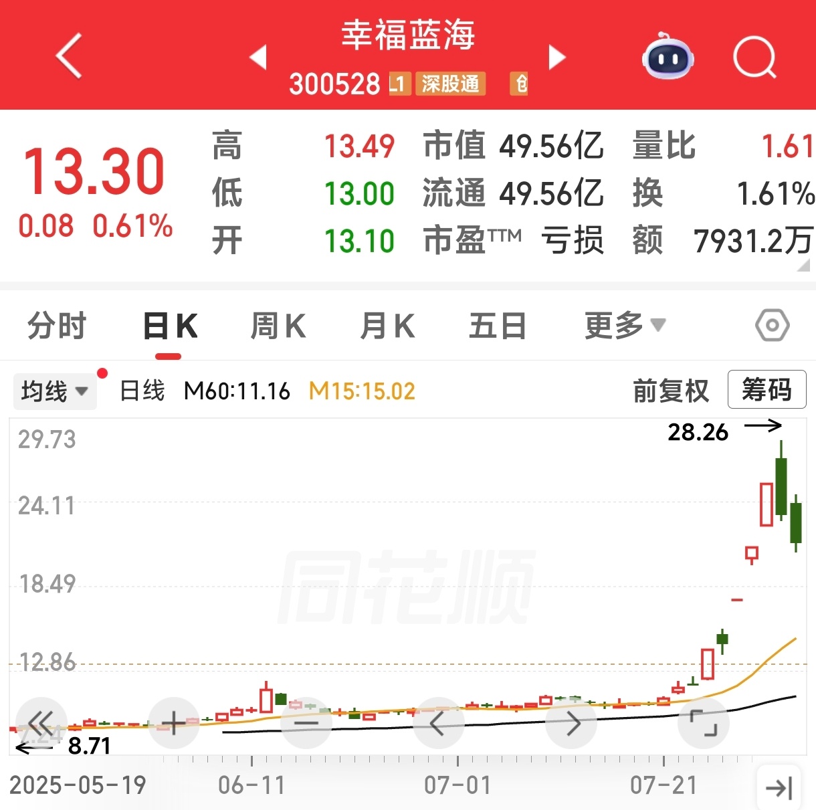Tap 市盈TTM 亏损 value
The image size is (816, 810).
[573, 240]
